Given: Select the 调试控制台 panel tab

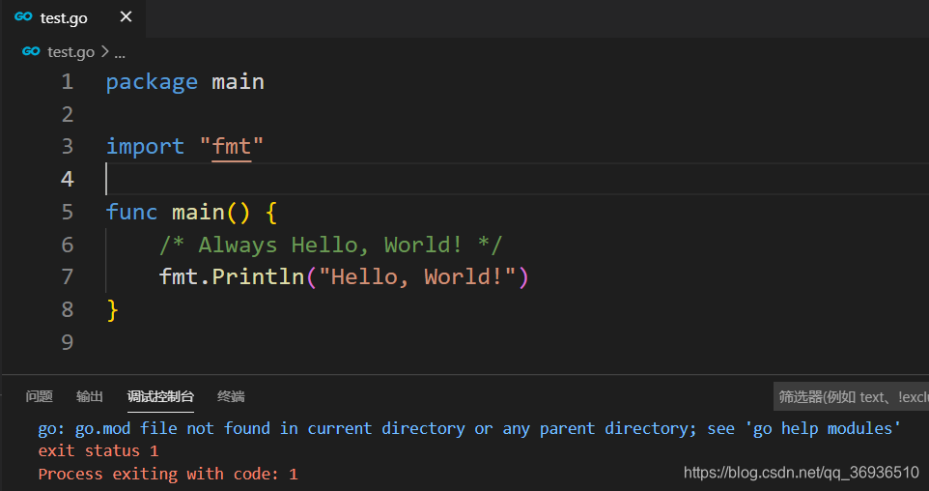Looking at the screenshot, I should 160,396.
